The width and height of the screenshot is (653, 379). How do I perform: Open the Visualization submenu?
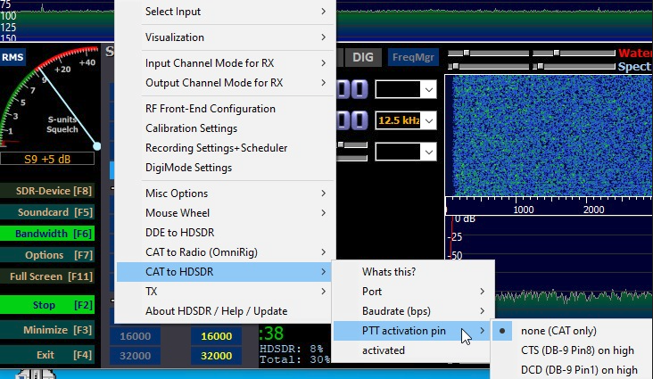[225, 37]
